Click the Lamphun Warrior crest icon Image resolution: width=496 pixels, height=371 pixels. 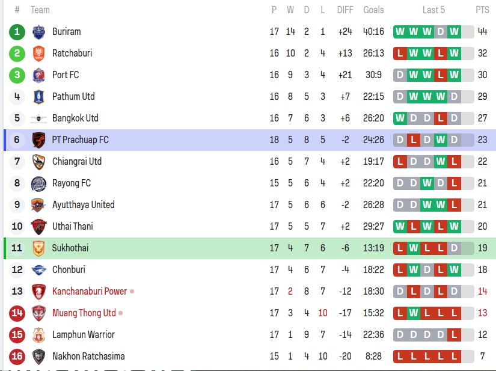tap(38, 335)
